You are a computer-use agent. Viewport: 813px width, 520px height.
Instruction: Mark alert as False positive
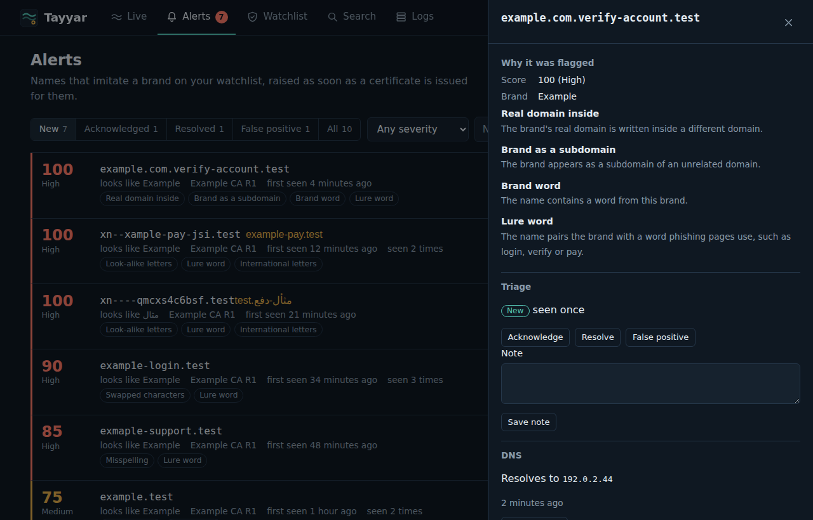coord(661,337)
